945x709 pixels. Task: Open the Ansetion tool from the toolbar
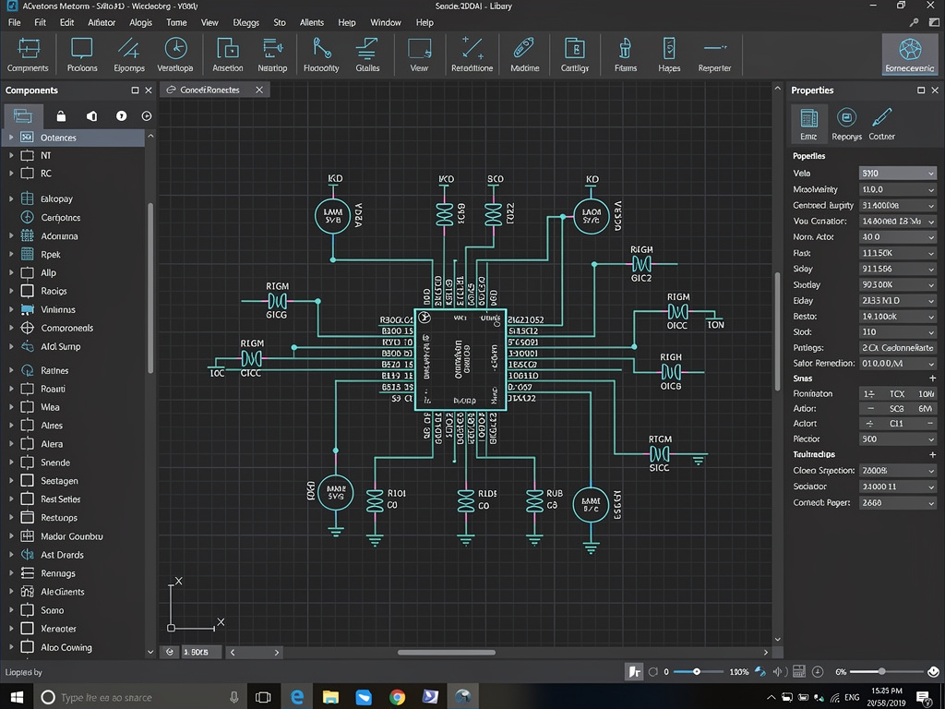[x=228, y=54]
